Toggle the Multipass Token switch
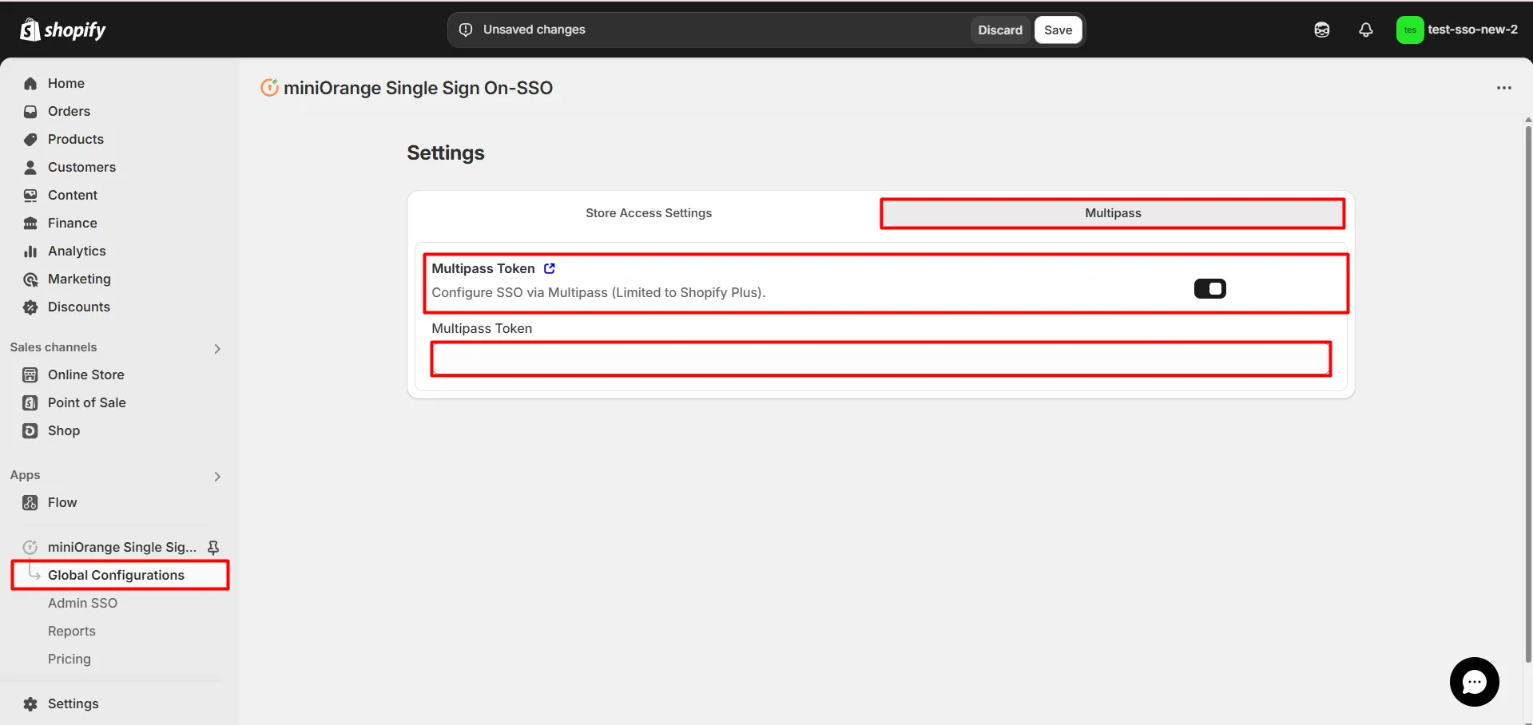The width and height of the screenshot is (1533, 725). [1209, 288]
